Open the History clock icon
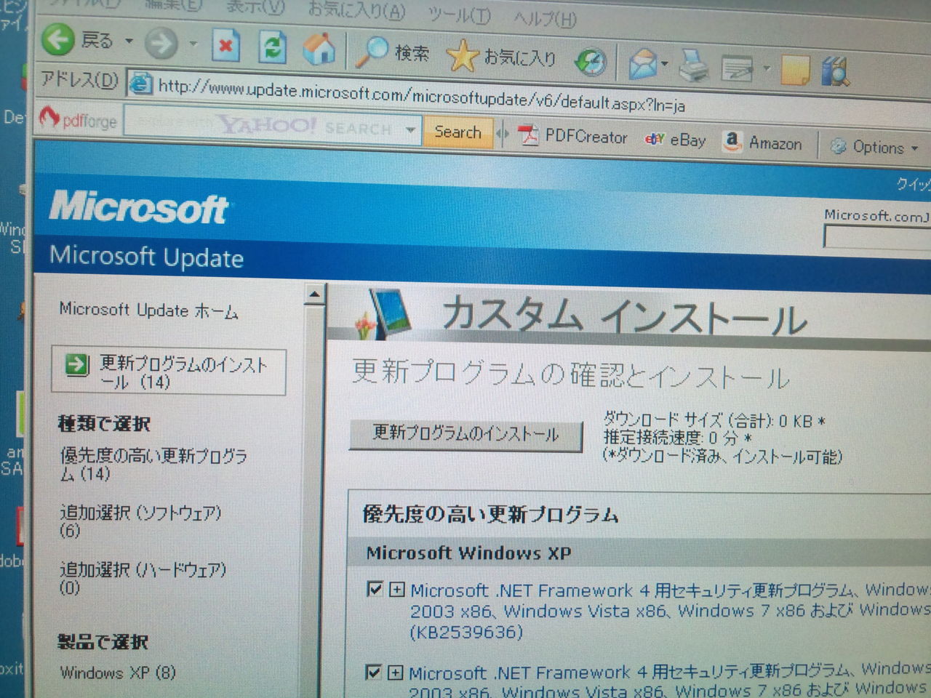Viewport: 931px width, 698px height. 590,61
